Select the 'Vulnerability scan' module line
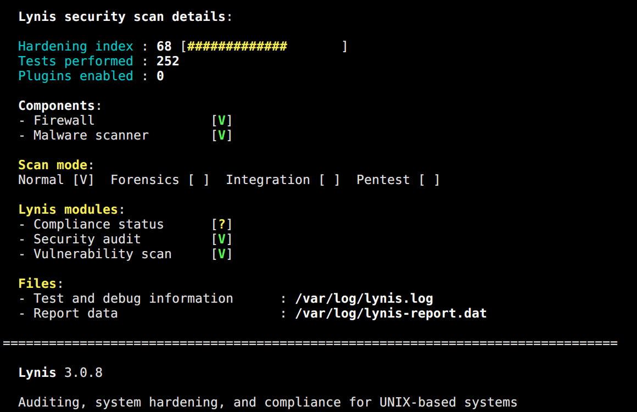Viewport: 637px width, 412px height. (95, 254)
